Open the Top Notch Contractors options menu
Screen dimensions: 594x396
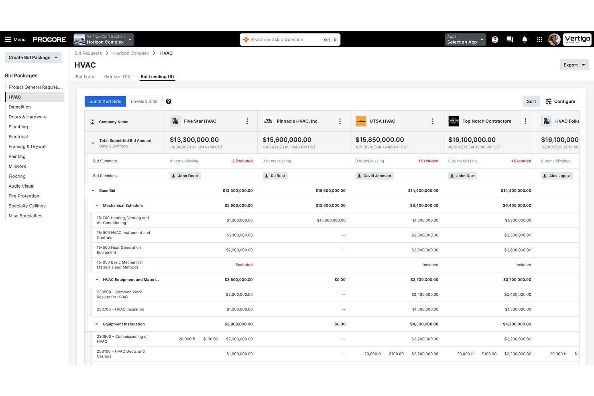pyautogui.click(x=525, y=121)
